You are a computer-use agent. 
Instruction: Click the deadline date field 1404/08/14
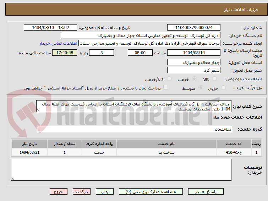click(x=194, y=53)
